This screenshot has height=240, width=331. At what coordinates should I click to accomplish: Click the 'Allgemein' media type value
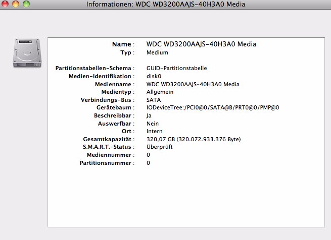pyautogui.click(x=160, y=92)
